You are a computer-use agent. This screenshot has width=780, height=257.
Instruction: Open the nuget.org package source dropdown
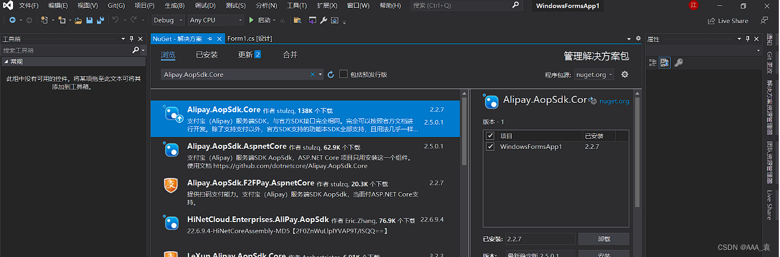coord(594,74)
